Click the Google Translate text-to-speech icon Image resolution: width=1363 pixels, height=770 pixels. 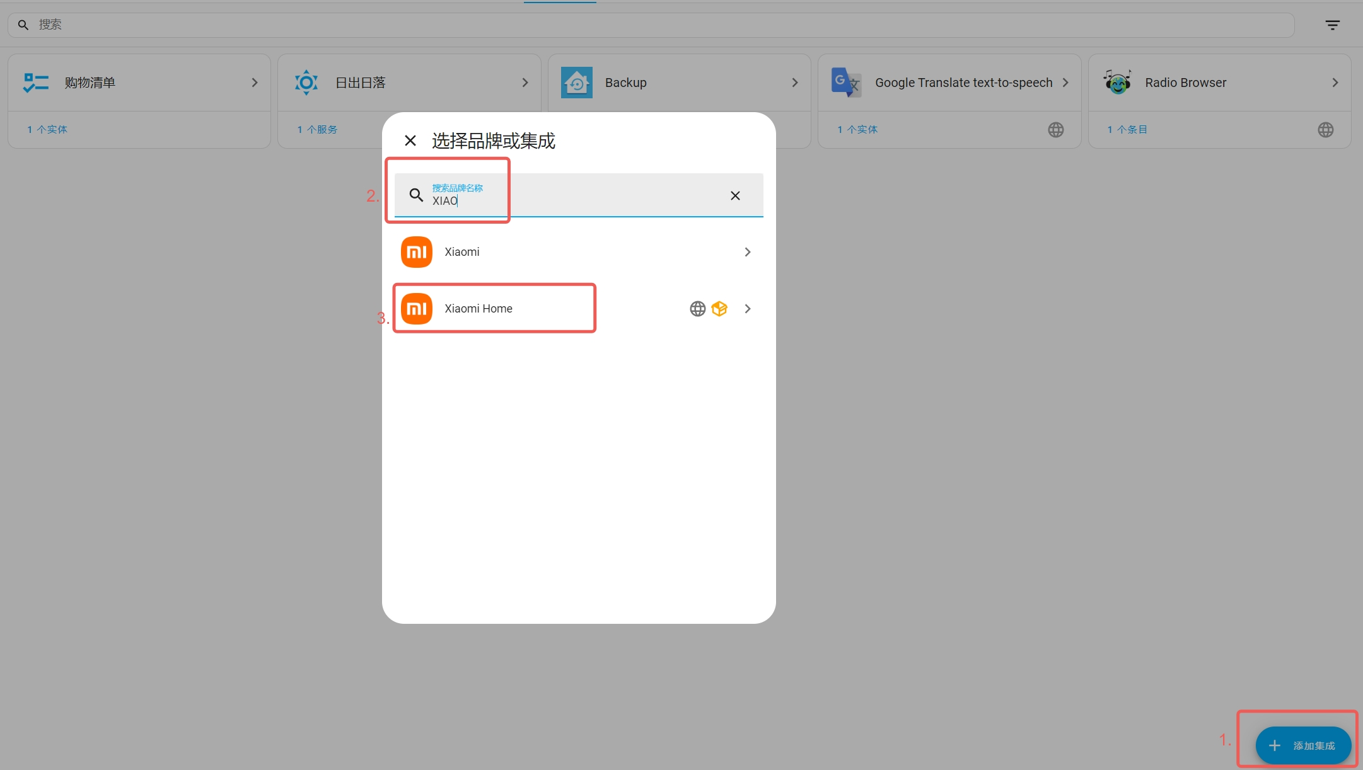tap(846, 83)
